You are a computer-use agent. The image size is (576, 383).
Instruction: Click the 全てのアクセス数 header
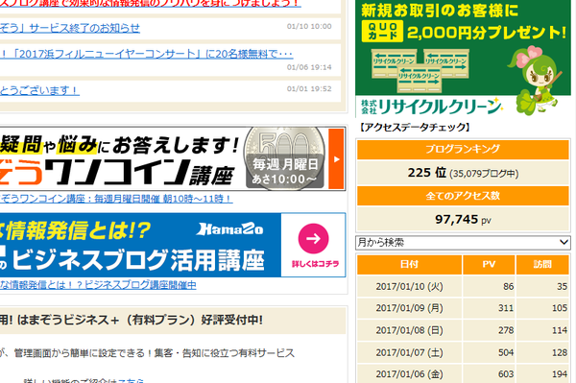tap(463, 196)
